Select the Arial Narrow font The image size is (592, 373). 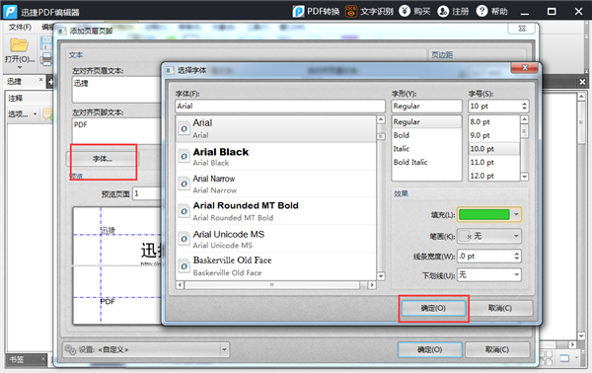[x=276, y=184]
